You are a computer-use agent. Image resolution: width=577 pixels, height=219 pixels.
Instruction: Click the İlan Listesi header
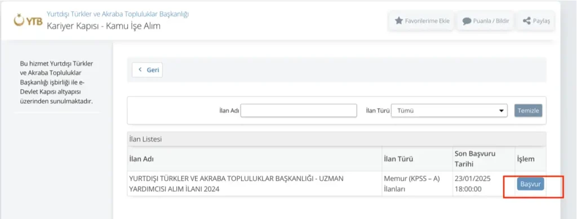point(336,139)
